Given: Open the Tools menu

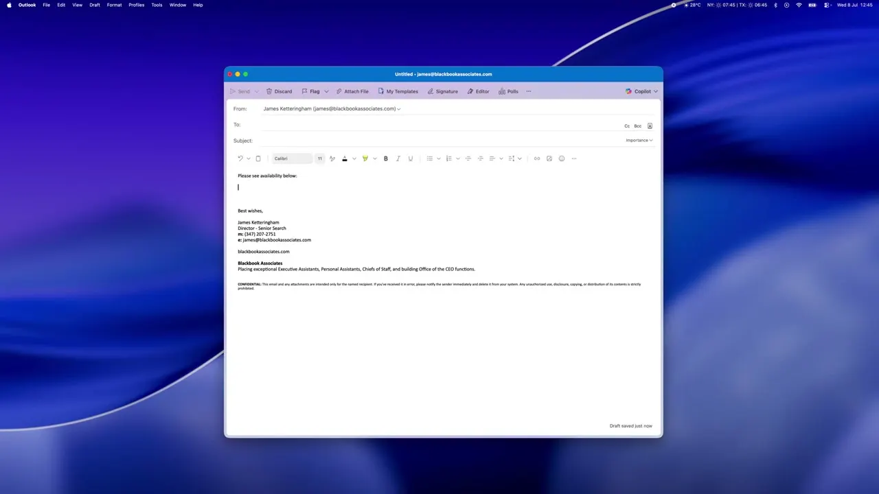Looking at the screenshot, I should (x=157, y=5).
